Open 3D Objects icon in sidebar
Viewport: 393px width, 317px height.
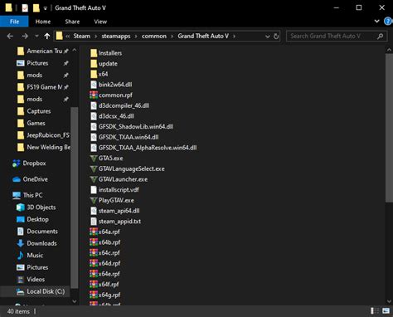coord(21,207)
